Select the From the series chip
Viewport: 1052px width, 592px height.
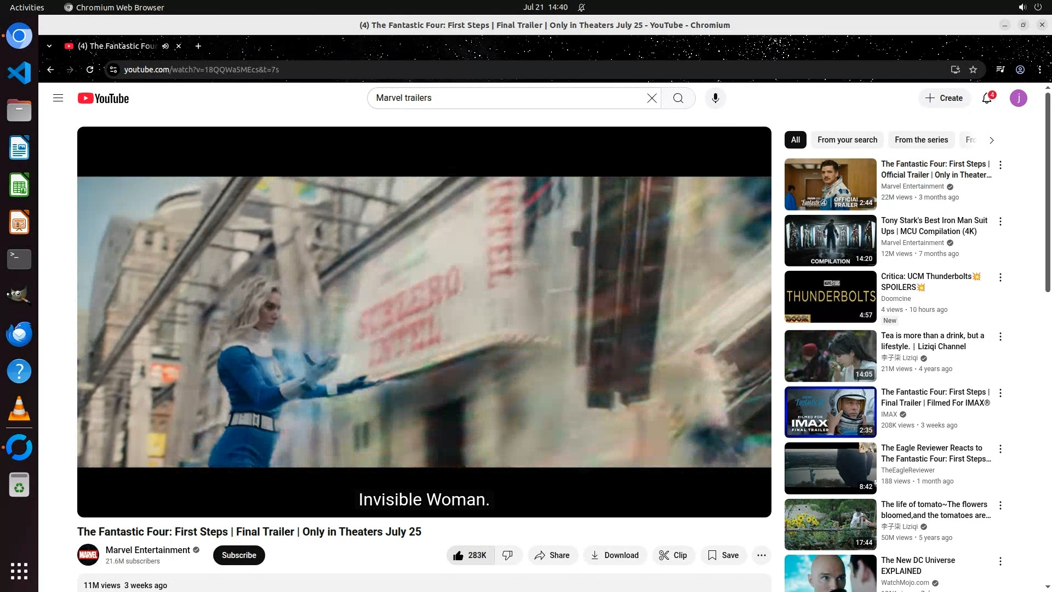coord(921,140)
